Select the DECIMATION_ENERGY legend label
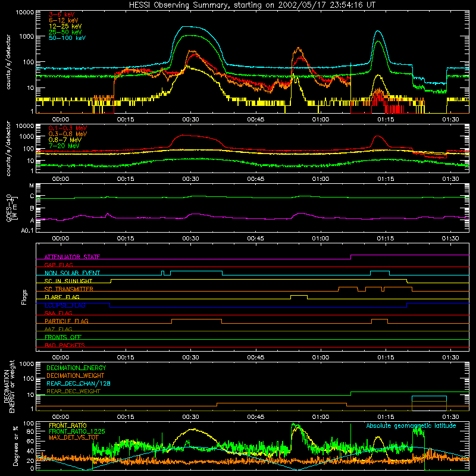The height and width of the screenshot is (476, 476). 76,368
